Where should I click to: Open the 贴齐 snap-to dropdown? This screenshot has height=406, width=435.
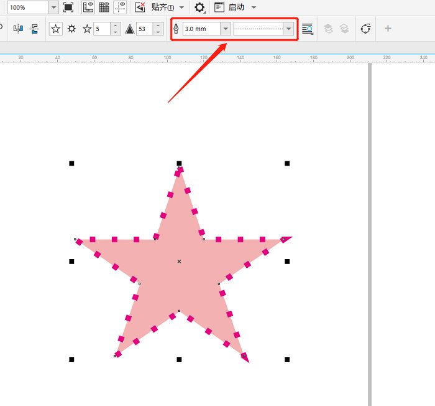tap(168, 7)
